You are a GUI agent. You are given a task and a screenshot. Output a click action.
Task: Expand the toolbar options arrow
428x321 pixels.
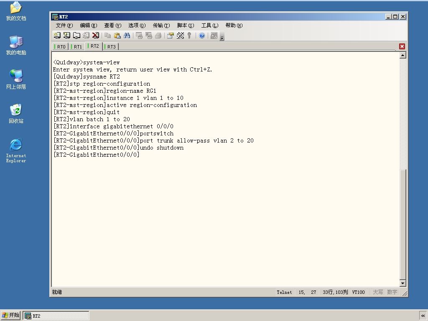(222, 37)
